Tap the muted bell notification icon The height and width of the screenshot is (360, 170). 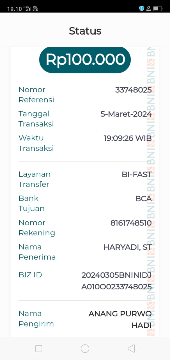pyautogui.click(x=149, y=8)
